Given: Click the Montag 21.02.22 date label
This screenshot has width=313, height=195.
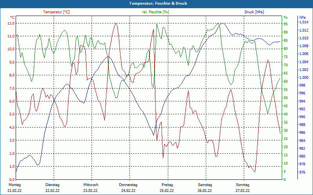Looking at the screenshot, I should click(x=14, y=188).
